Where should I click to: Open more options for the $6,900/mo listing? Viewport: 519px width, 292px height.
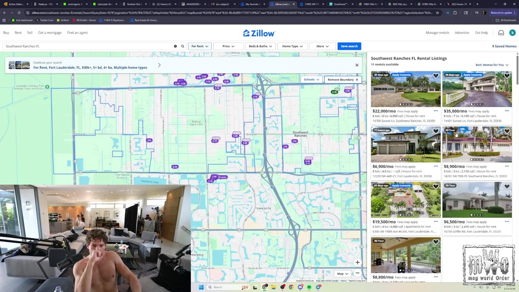[x=436, y=166]
